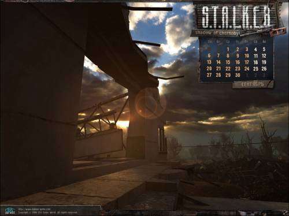Select day 22 in the calendar
The width and height of the screenshot is (289, 216).
click(228, 69)
